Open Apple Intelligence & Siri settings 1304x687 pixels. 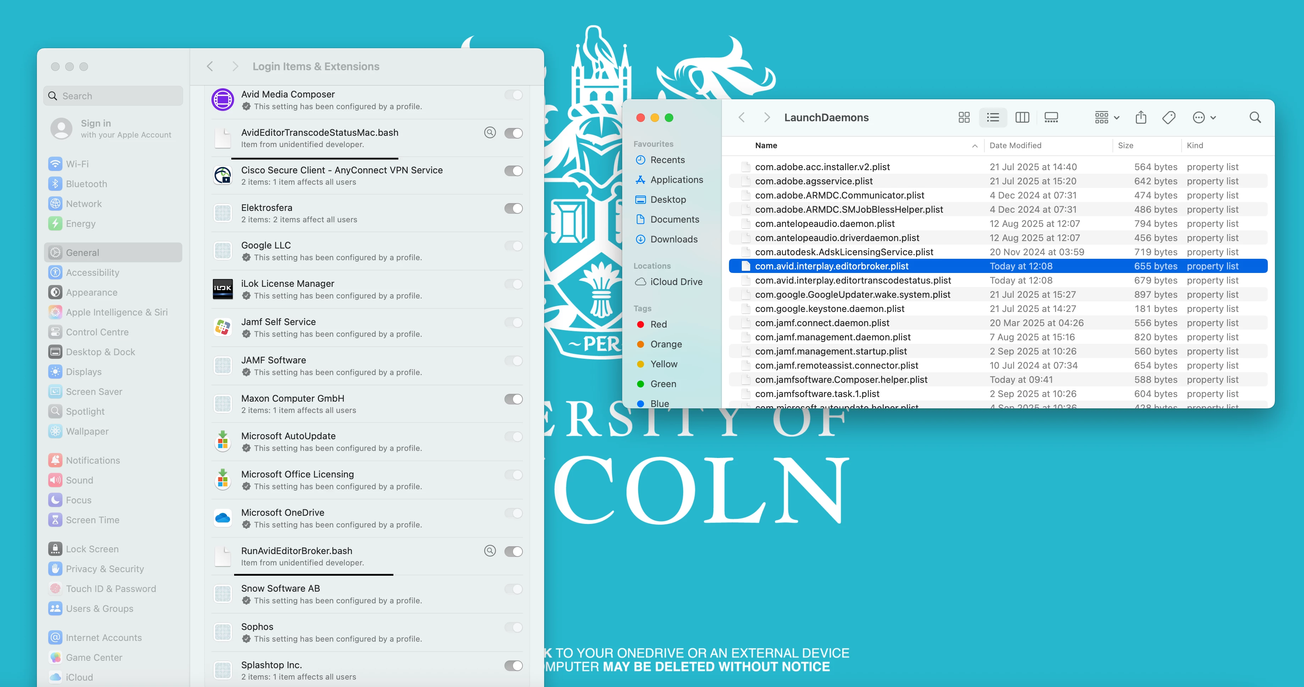point(114,312)
